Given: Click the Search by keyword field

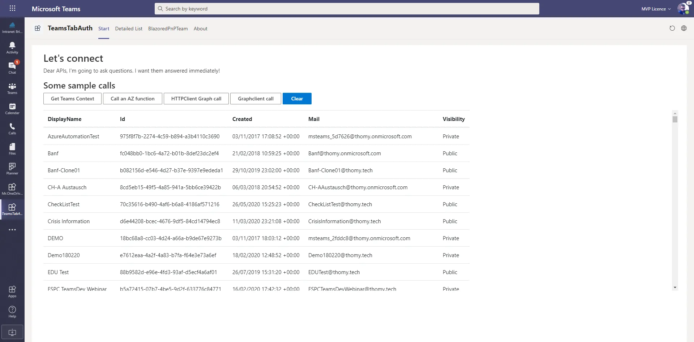Looking at the screenshot, I should click(x=346, y=8).
